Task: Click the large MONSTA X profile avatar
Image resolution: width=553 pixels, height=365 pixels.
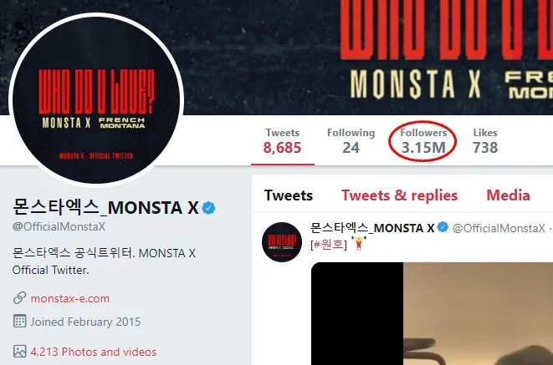Action: [x=96, y=100]
